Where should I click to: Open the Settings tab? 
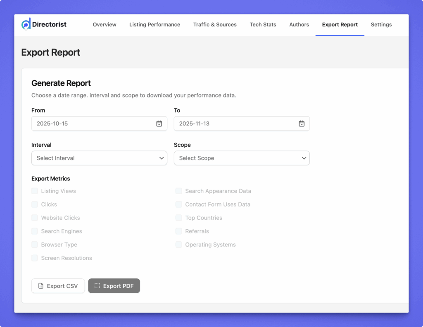click(381, 25)
